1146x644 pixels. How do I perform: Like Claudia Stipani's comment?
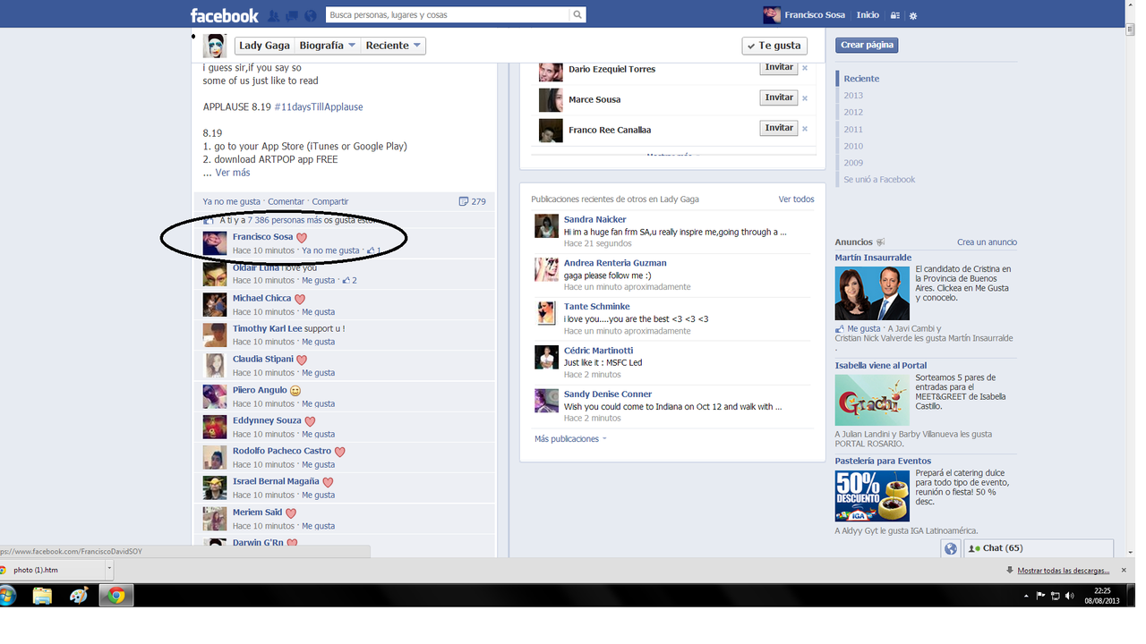[x=318, y=373]
